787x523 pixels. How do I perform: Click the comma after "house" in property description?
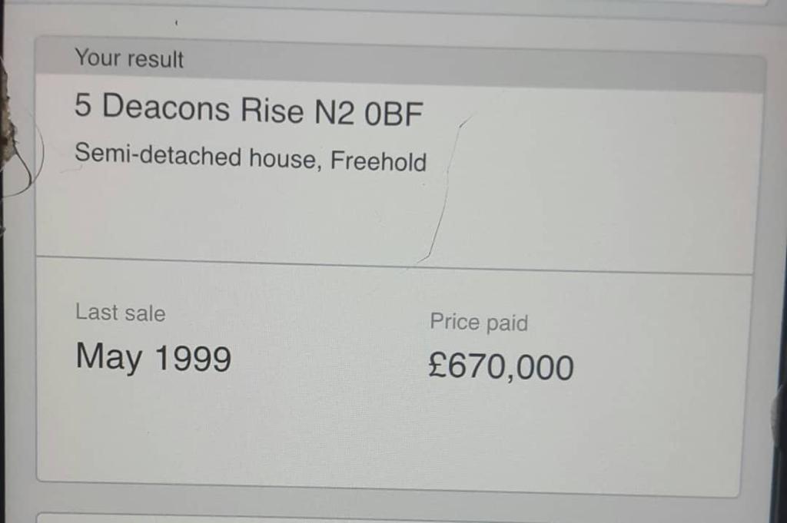click(321, 164)
